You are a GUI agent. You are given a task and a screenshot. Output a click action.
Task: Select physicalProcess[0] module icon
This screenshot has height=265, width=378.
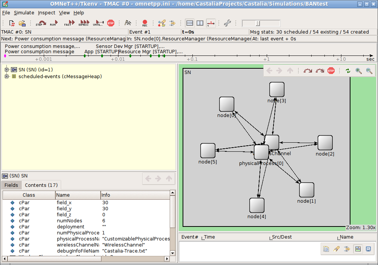pyautogui.click(x=261, y=152)
